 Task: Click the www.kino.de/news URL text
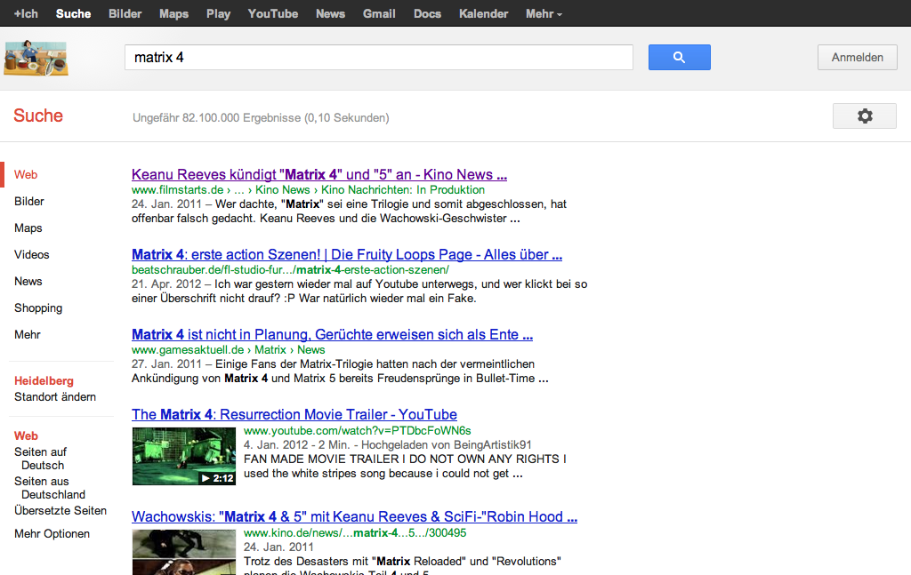354,532
